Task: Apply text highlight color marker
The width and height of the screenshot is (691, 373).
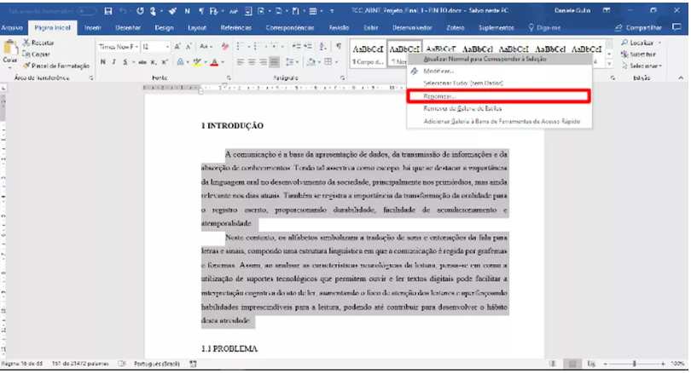Action: 198,62
